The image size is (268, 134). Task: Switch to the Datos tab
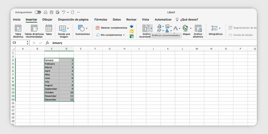pyautogui.click(x=117, y=20)
